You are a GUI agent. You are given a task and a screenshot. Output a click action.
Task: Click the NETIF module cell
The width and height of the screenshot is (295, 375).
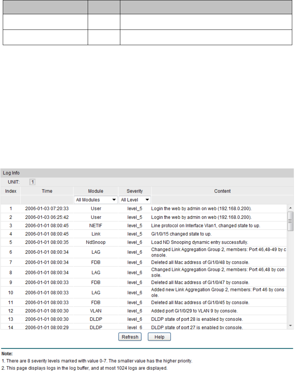96,226
